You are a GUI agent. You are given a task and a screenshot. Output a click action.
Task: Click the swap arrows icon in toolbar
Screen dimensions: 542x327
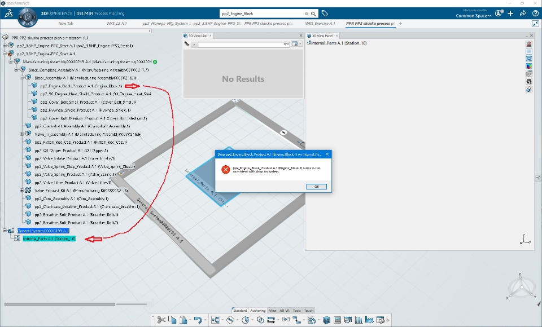(x=270, y=320)
